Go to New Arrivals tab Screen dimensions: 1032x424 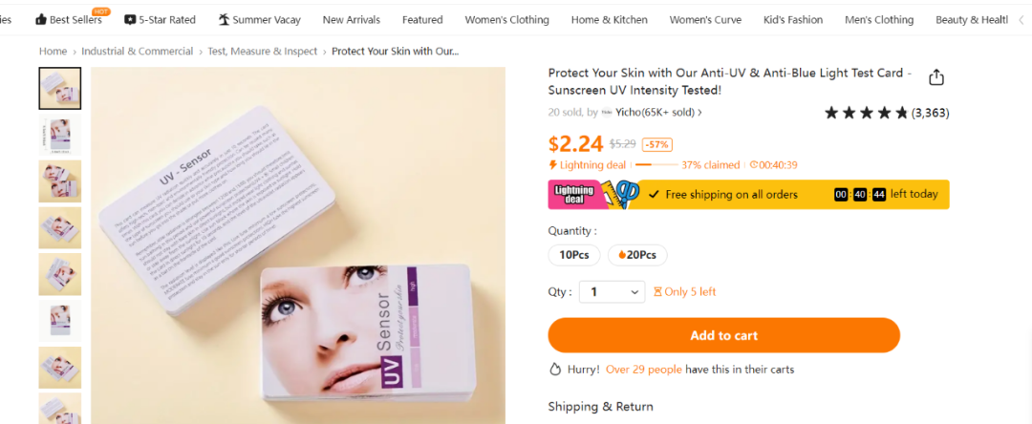[x=351, y=19]
